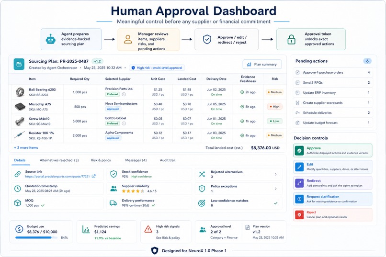
Task: Click the Pending actions count badge 6
Action: pyautogui.click(x=367, y=61)
